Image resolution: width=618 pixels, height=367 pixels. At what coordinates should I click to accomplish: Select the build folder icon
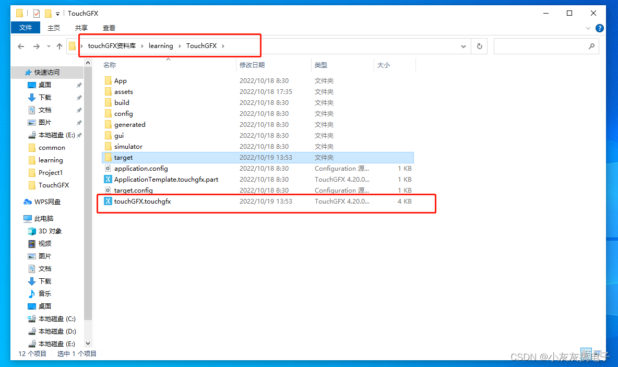click(x=108, y=102)
